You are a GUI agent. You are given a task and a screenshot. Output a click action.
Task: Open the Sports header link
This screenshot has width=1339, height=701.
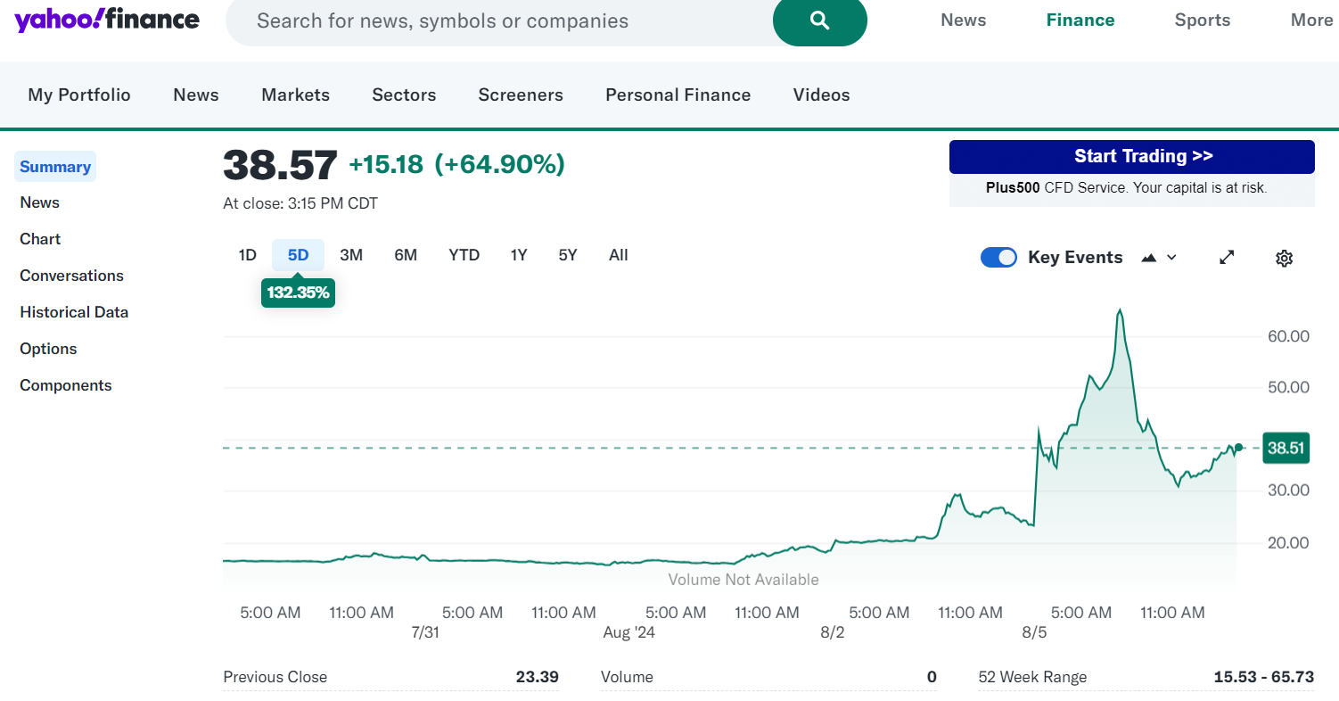(x=1202, y=21)
